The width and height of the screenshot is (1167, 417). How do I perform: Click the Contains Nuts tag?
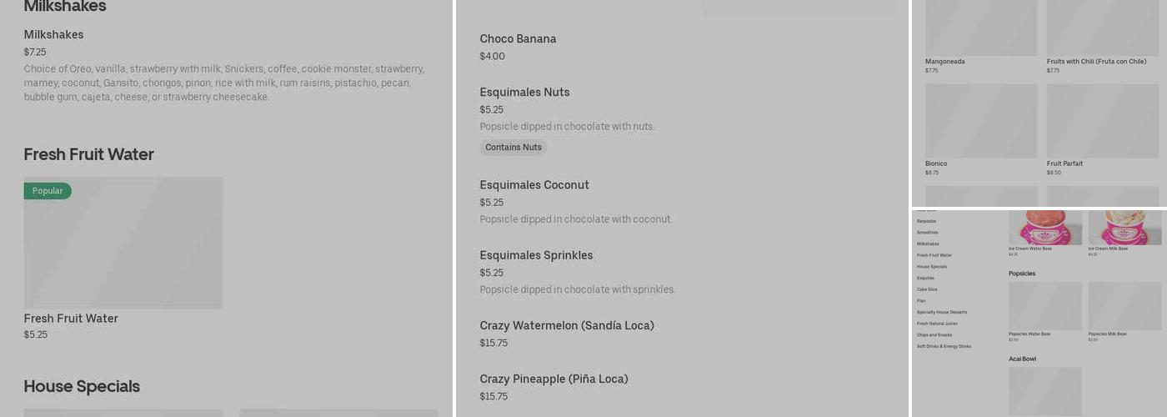click(x=513, y=148)
